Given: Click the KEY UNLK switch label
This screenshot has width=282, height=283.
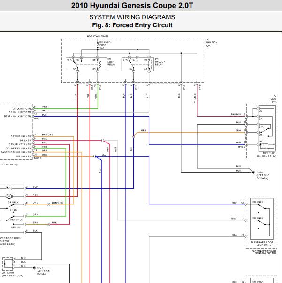Looking at the screenshot, I should click(16, 220).
